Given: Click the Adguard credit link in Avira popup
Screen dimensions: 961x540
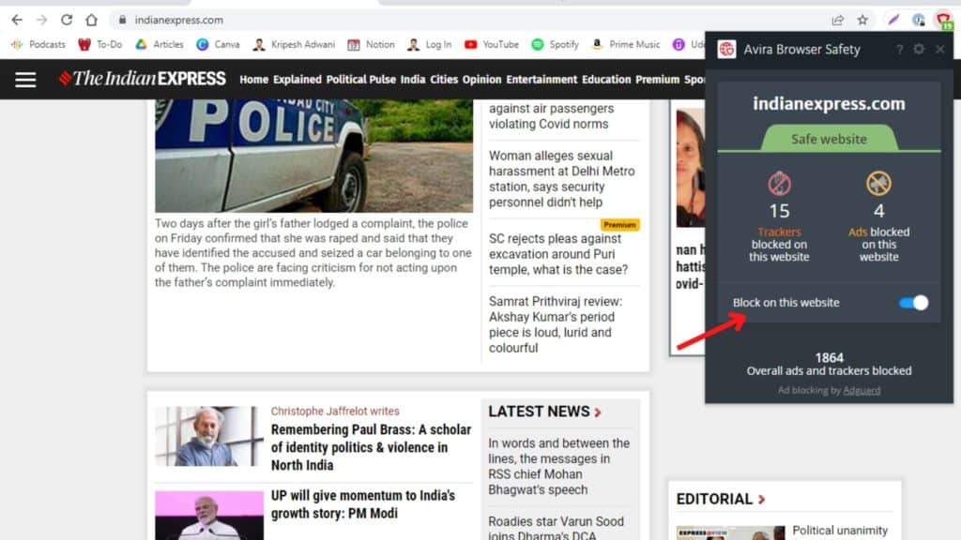Looking at the screenshot, I should tap(862, 391).
